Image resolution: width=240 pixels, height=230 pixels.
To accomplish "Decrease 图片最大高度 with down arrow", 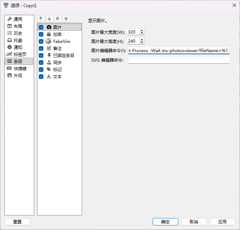I will tap(142, 42).
